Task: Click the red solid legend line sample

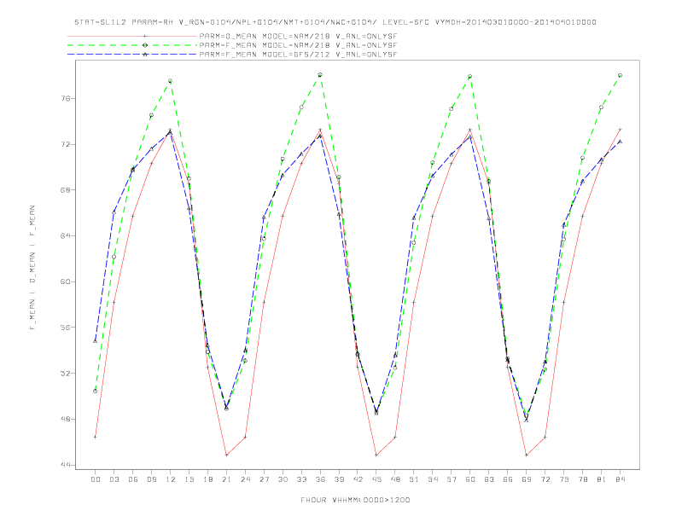Action: click(x=132, y=36)
